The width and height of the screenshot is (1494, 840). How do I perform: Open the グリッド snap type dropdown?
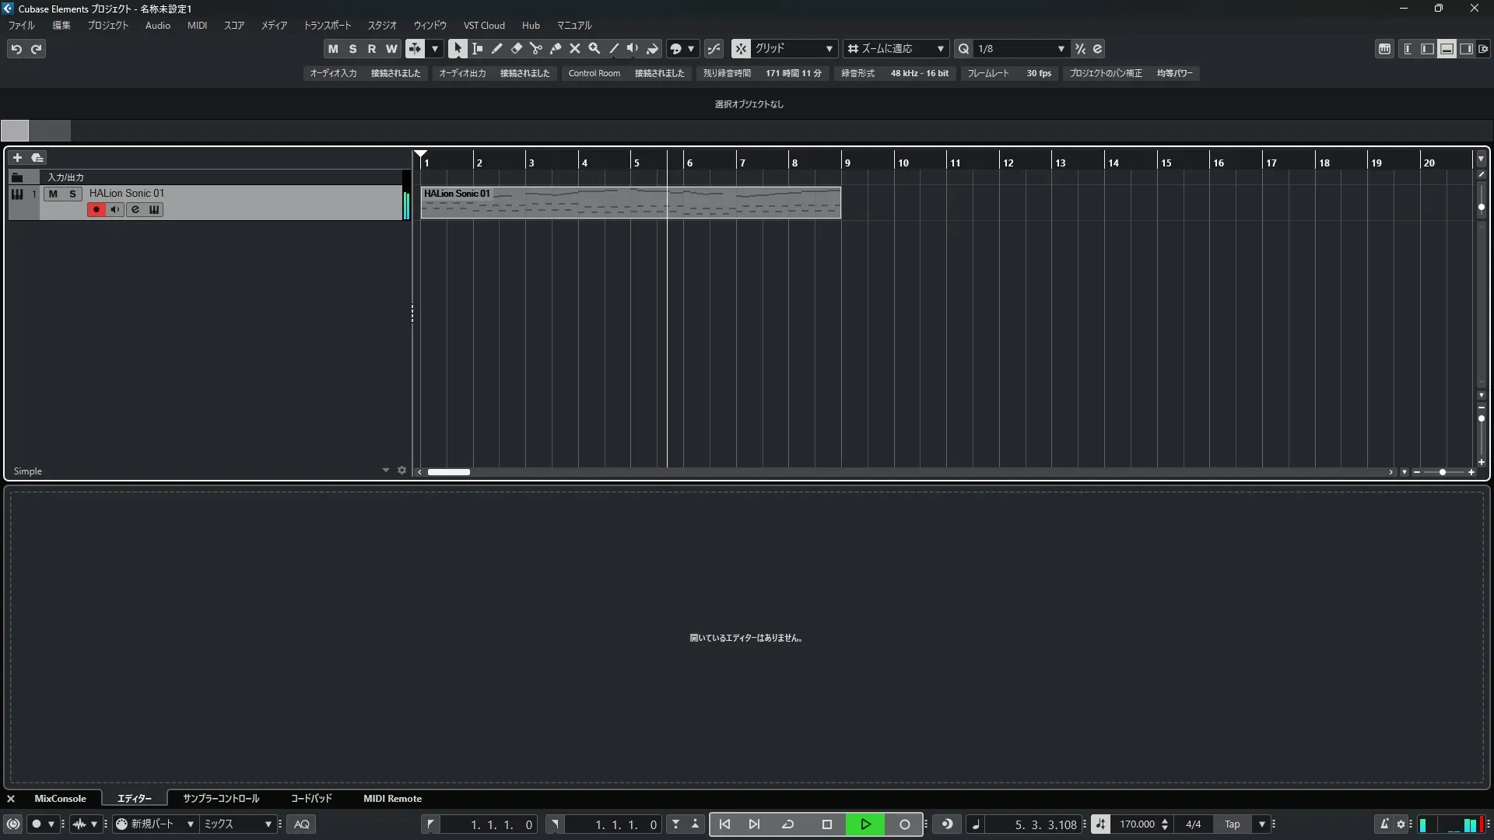[793, 48]
